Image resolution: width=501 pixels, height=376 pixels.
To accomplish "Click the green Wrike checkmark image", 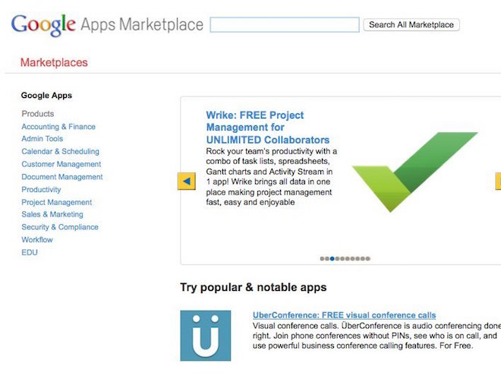I will pos(414,172).
